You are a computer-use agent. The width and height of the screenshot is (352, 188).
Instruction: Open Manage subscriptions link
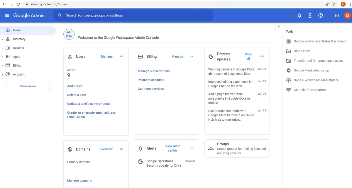click(x=154, y=71)
